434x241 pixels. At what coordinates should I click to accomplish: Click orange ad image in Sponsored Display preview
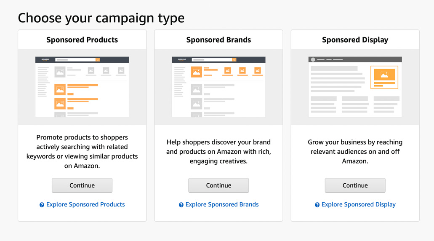click(384, 75)
